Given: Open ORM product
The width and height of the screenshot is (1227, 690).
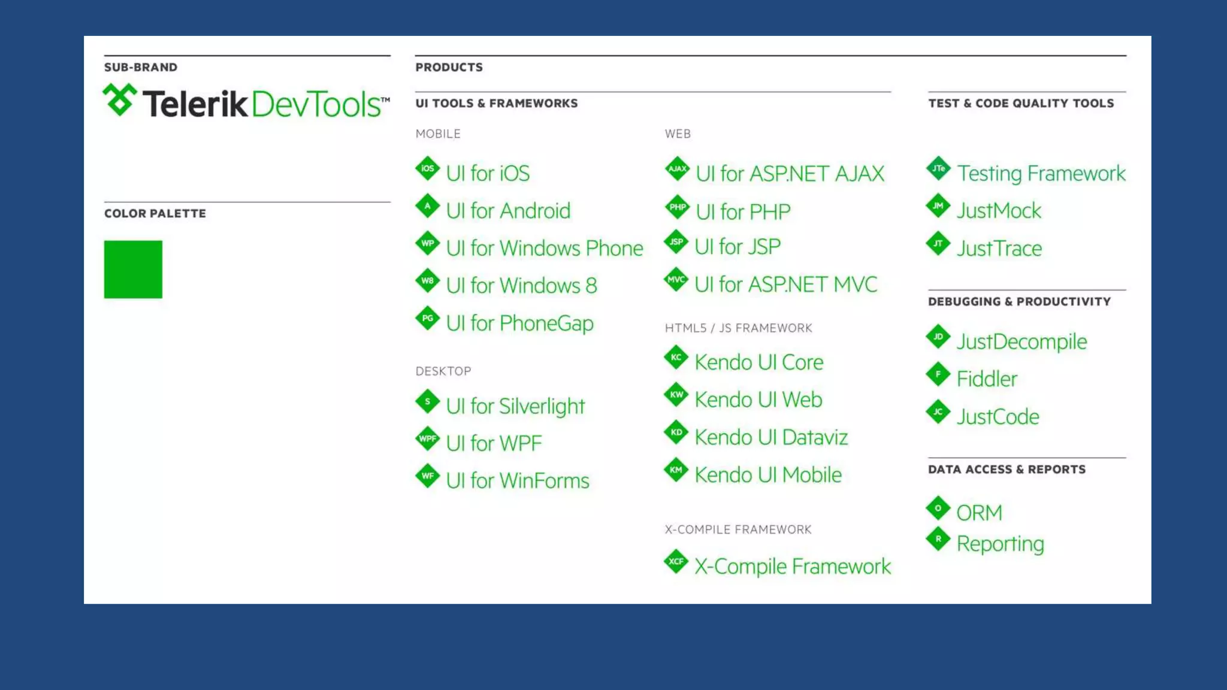Looking at the screenshot, I should point(979,513).
